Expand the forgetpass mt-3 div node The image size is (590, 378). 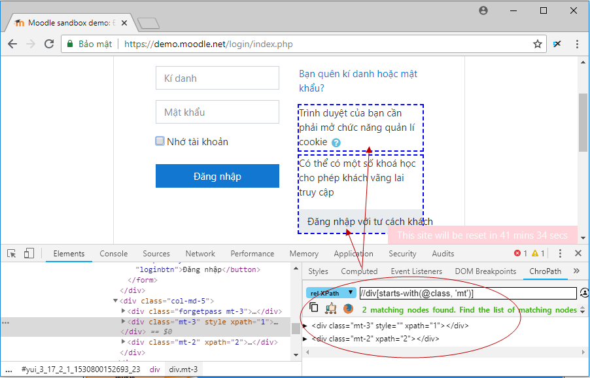coord(124,311)
